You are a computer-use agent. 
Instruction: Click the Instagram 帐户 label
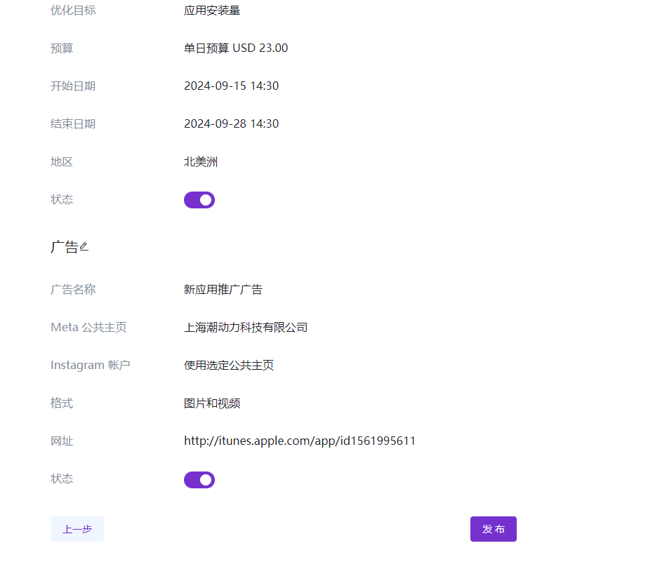coord(91,366)
